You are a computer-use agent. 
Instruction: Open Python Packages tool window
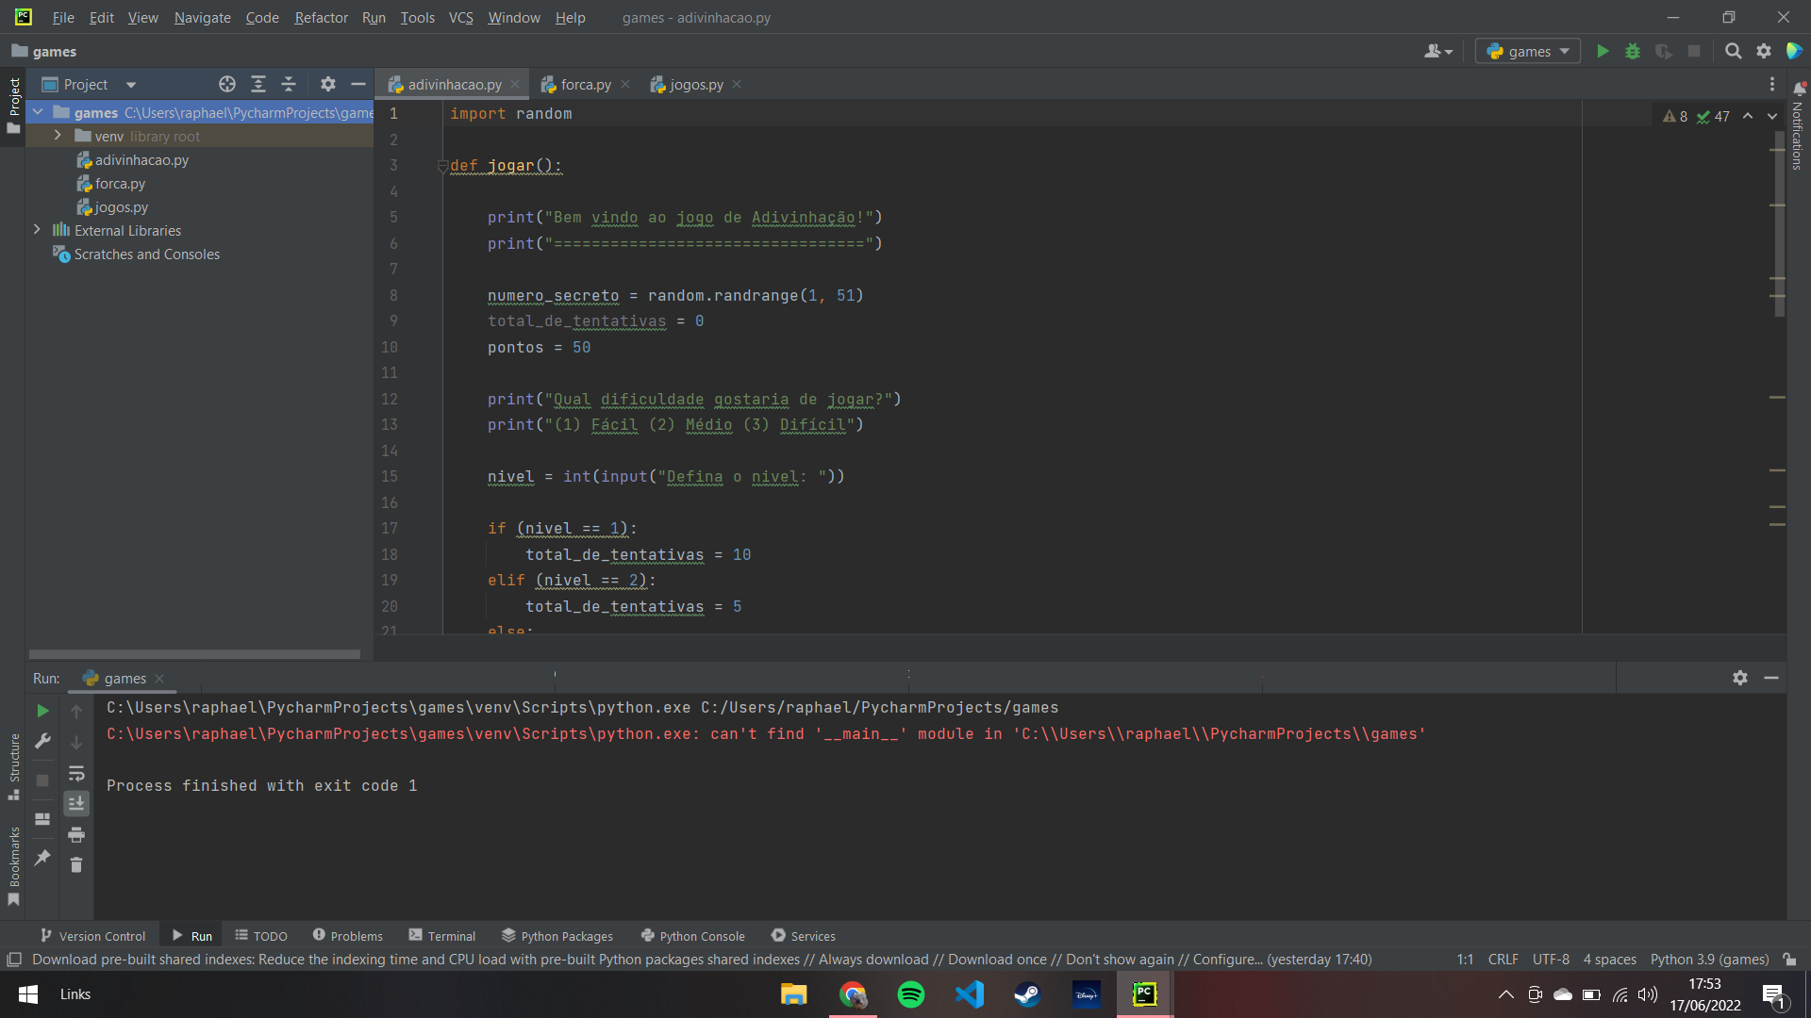click(x=557, y=936)
